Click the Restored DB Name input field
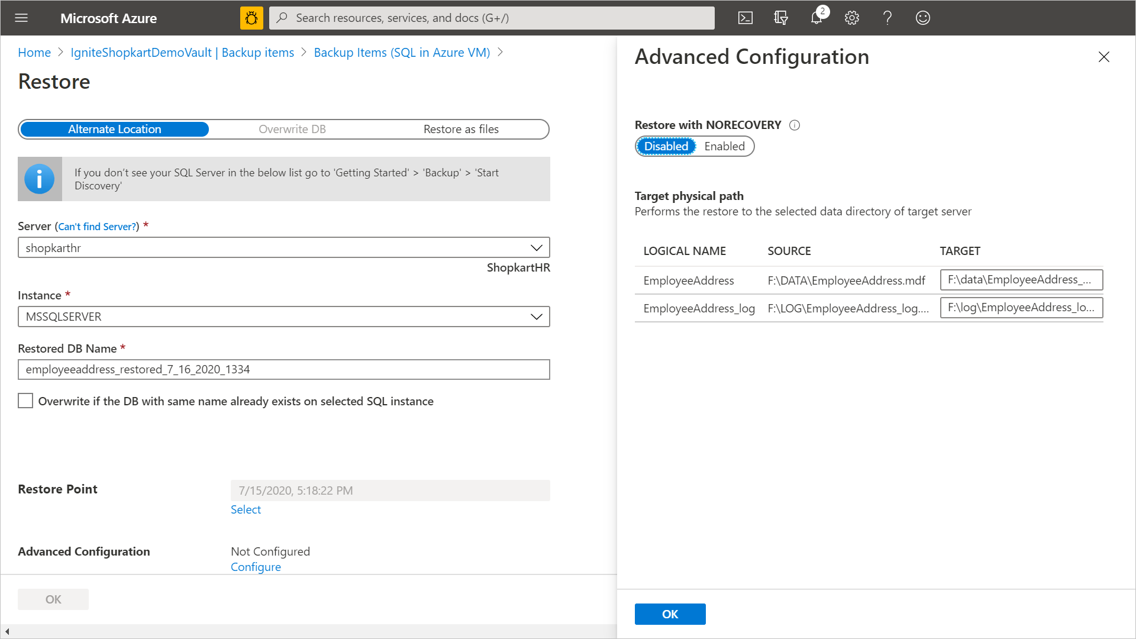1136x639 pixels. [284, 369]
